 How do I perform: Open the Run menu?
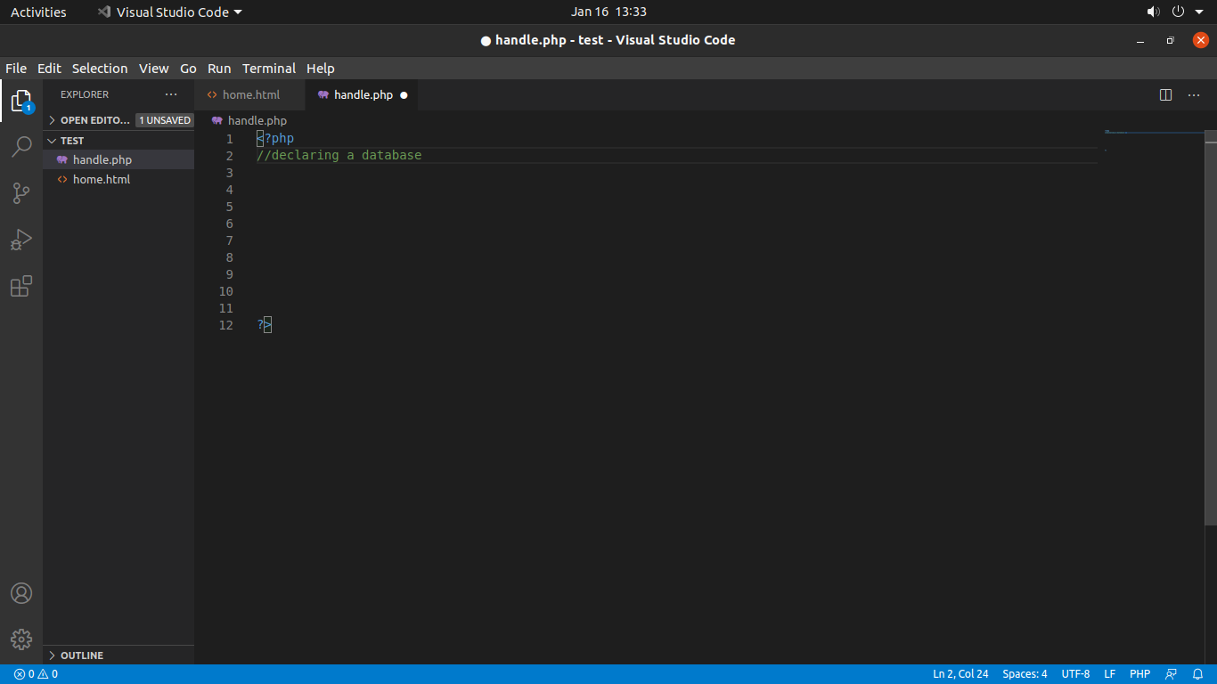click(x=219, y=69)
